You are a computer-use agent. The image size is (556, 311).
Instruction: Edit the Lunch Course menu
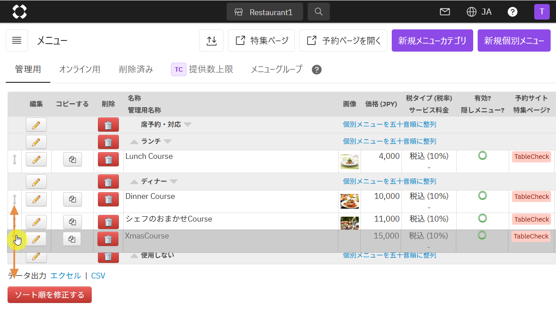tap(36, 159)
